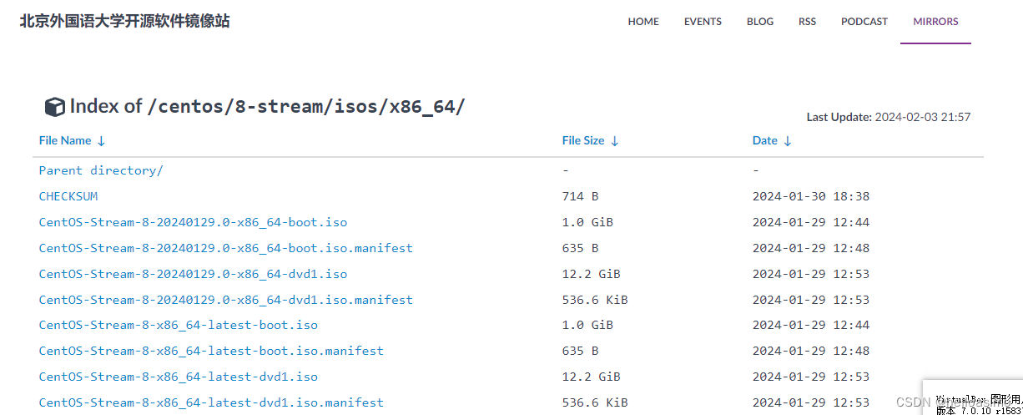Click 1.0 GiB size of latest-boot.iso
This screenshot has height=415, width=1023.
(587, 325)
